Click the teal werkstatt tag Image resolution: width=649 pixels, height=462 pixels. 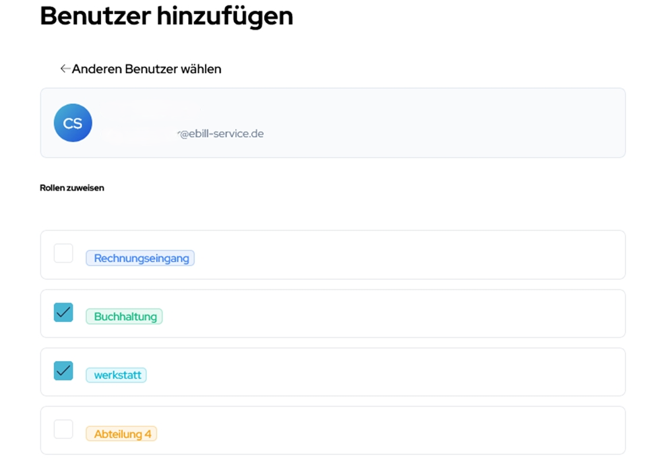tap(116, 375)
